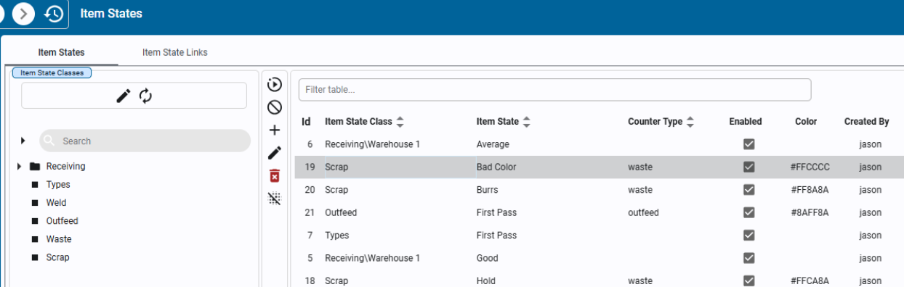Click the Filter table input field
904x287 pixels.
pos(554,90)
